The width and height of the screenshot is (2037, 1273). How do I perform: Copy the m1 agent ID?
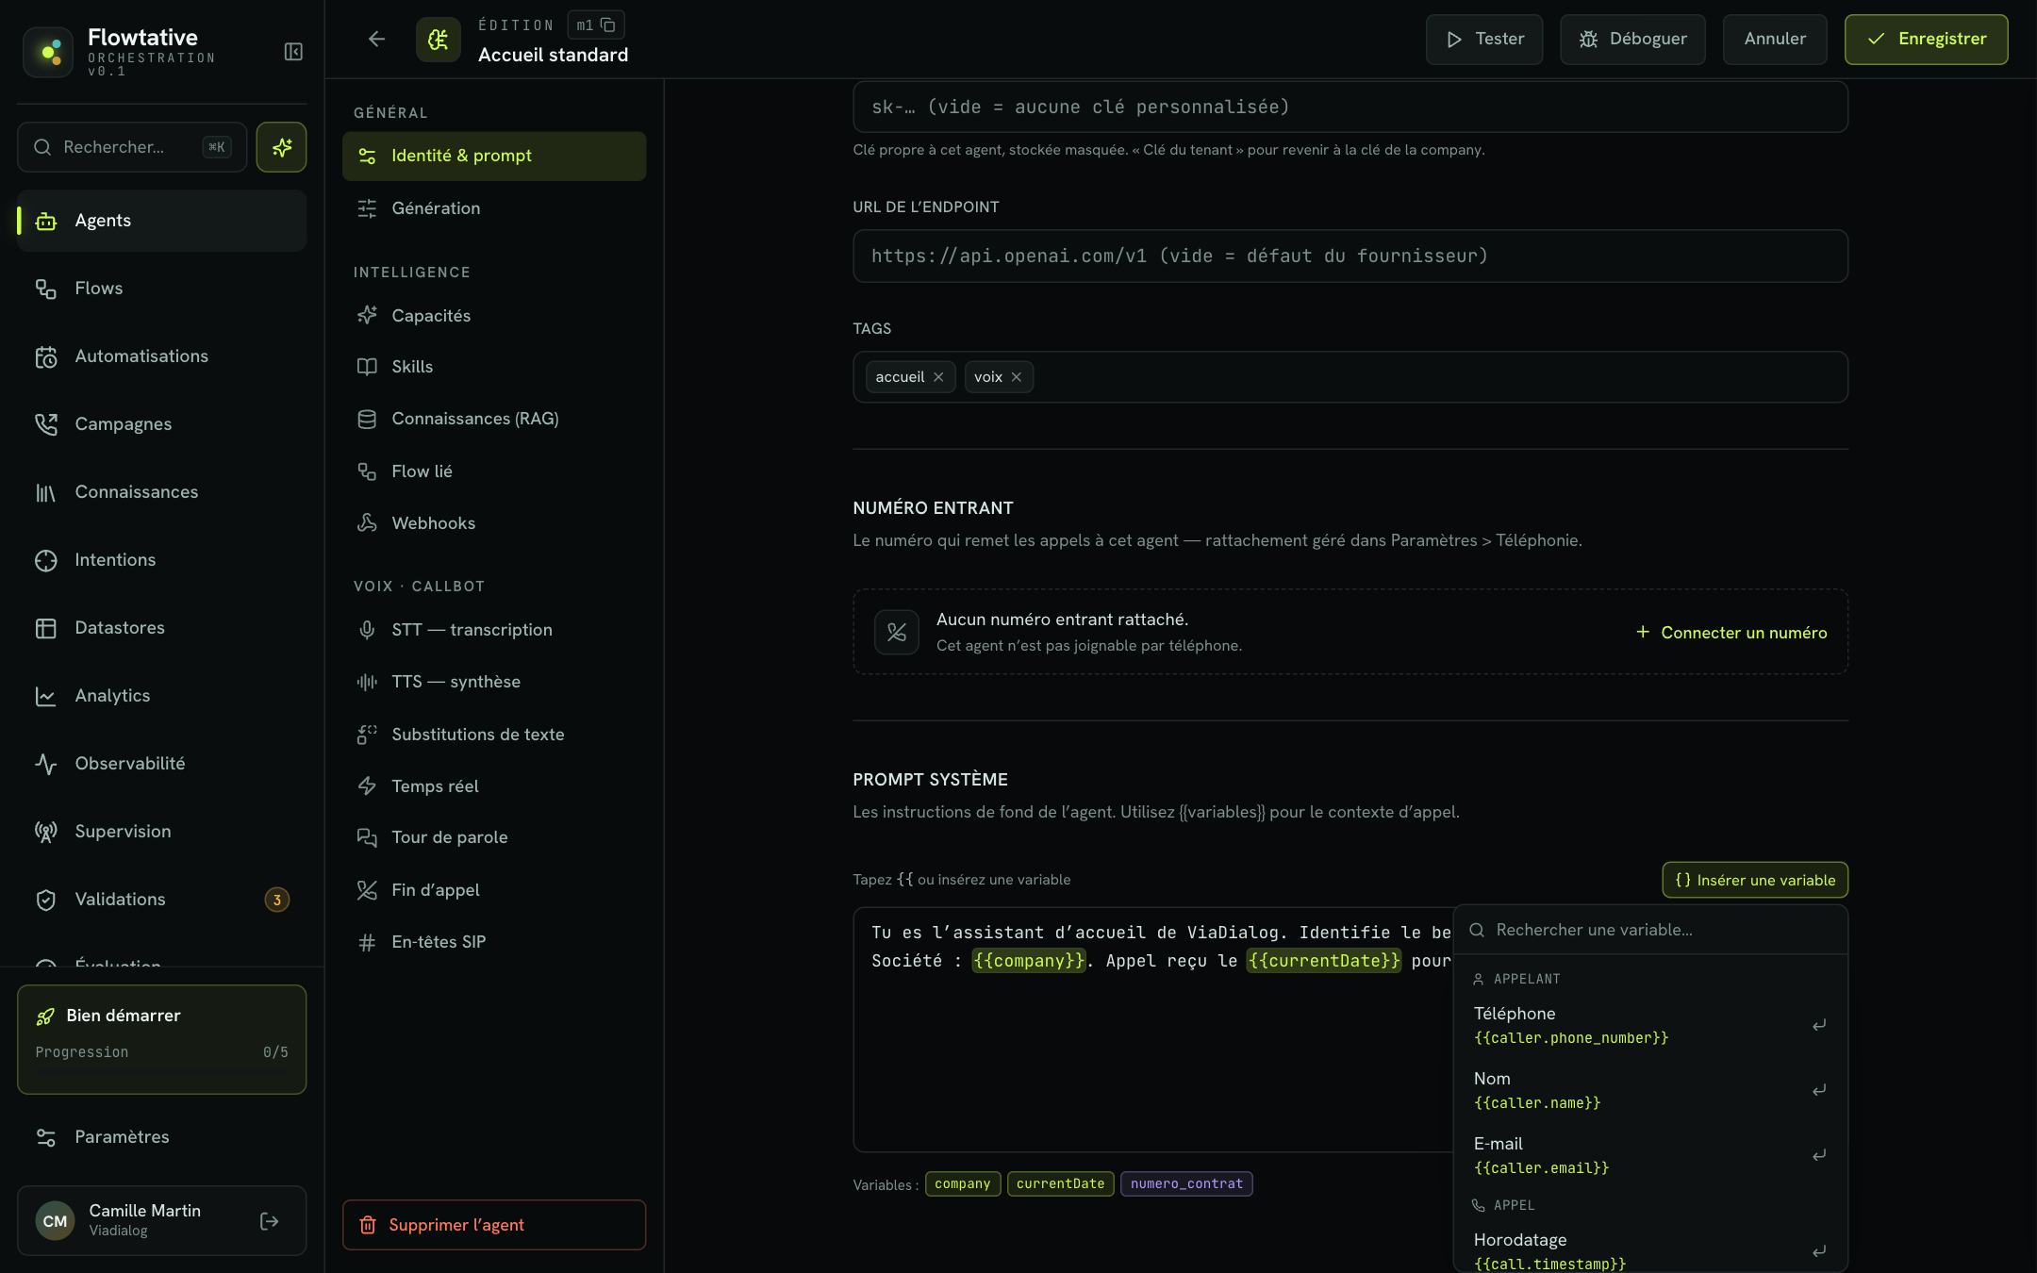(x=608, y=25)
